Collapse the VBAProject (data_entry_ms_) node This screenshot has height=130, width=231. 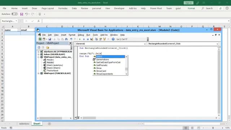pos(39,57)
